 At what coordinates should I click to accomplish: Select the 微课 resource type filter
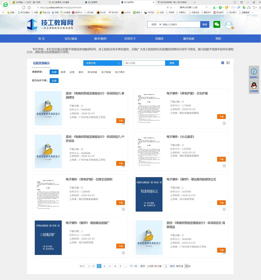tap(63, 72)
